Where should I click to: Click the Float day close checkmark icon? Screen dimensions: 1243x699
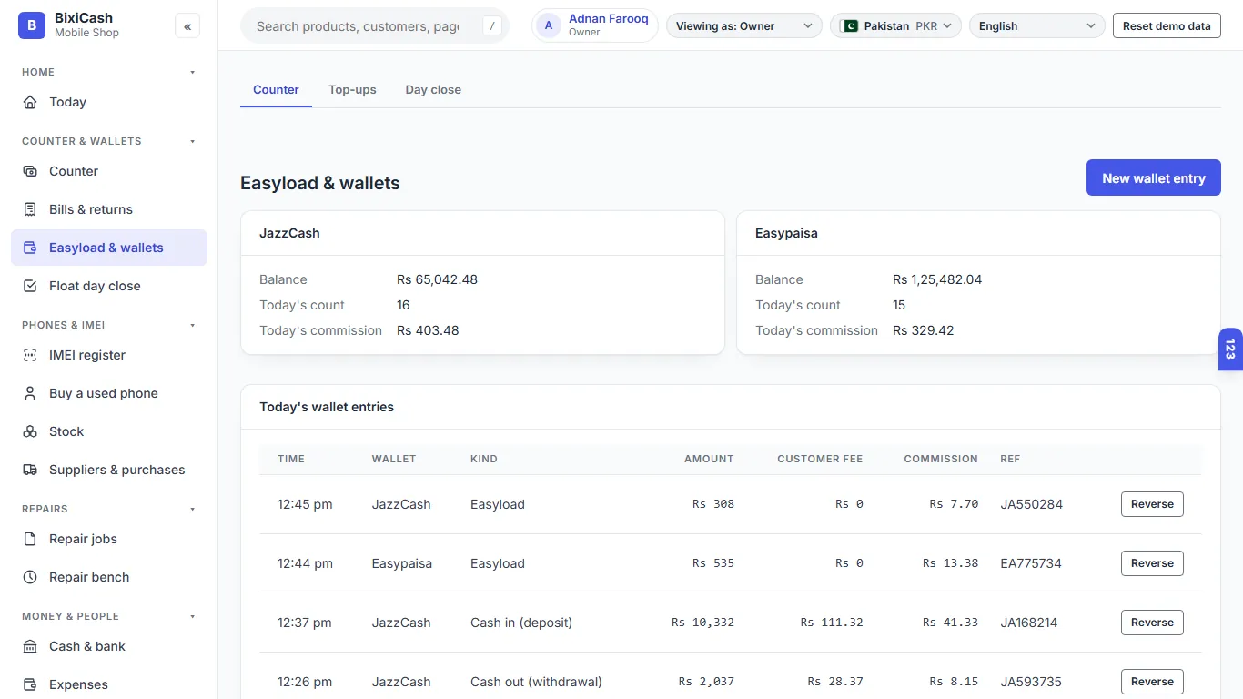pyautogui.click(x=30, y=286)
